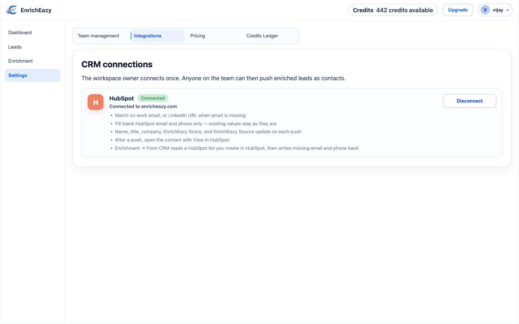
Task: Click the 442 credits available pill
Action: 393,10
